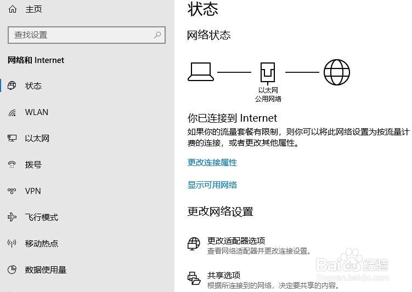Open 飞行模式 settings
Image resolution: width=412 pixels, height=292 pixels.
[x=42, y=217]
